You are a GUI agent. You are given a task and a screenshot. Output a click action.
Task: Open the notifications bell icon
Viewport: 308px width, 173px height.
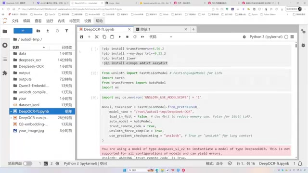[300, 163]
